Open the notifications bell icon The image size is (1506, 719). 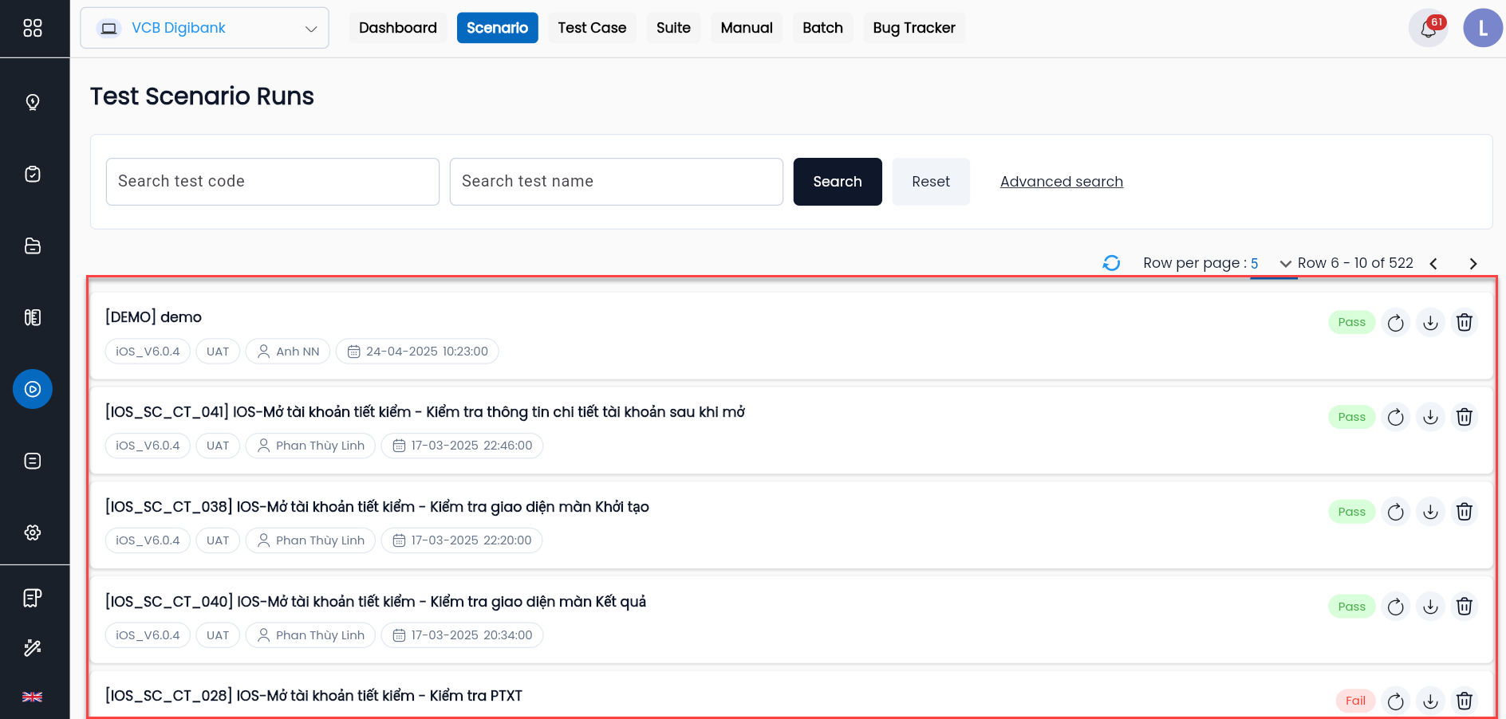tap(1428, 29)
